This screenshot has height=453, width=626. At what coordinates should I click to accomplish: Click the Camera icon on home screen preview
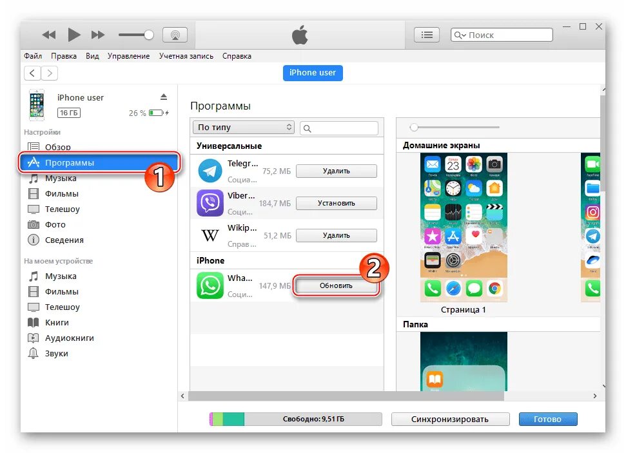[494, 164]
